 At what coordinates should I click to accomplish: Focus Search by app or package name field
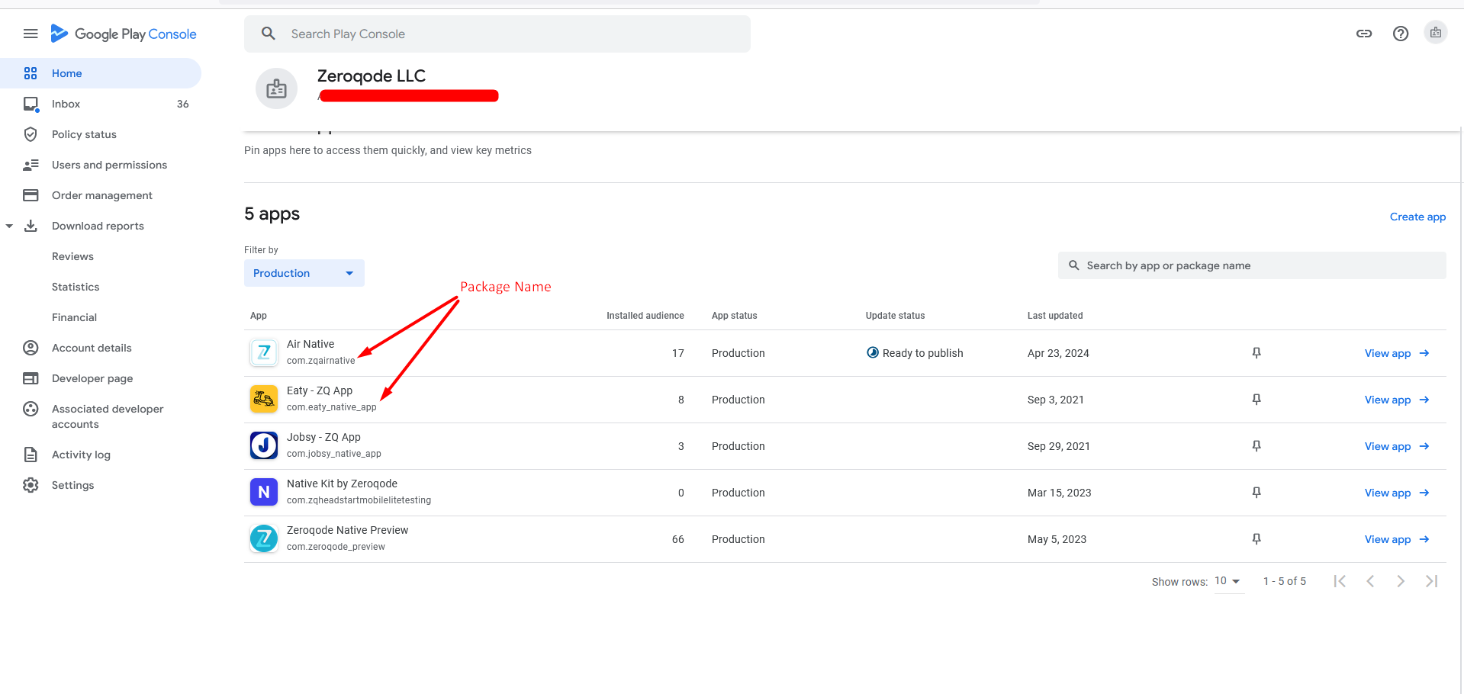click(x=1252, y=265)
